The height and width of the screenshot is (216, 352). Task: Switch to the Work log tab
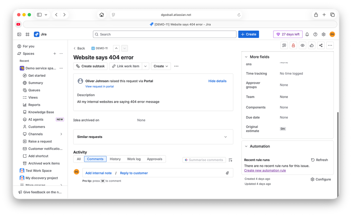coord(134,159)
